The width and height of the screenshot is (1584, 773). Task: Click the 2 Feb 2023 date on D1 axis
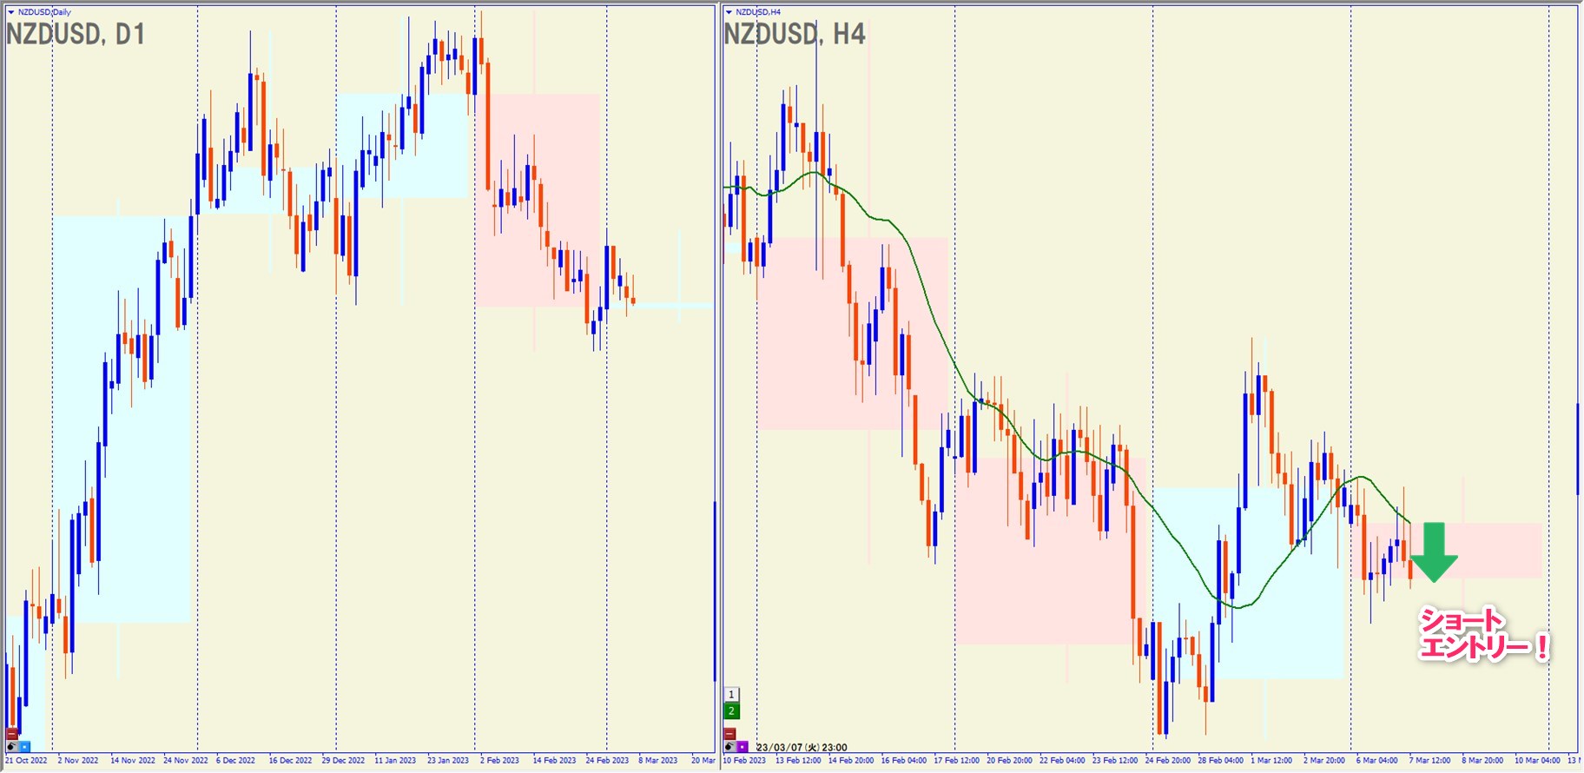point(500,761)
